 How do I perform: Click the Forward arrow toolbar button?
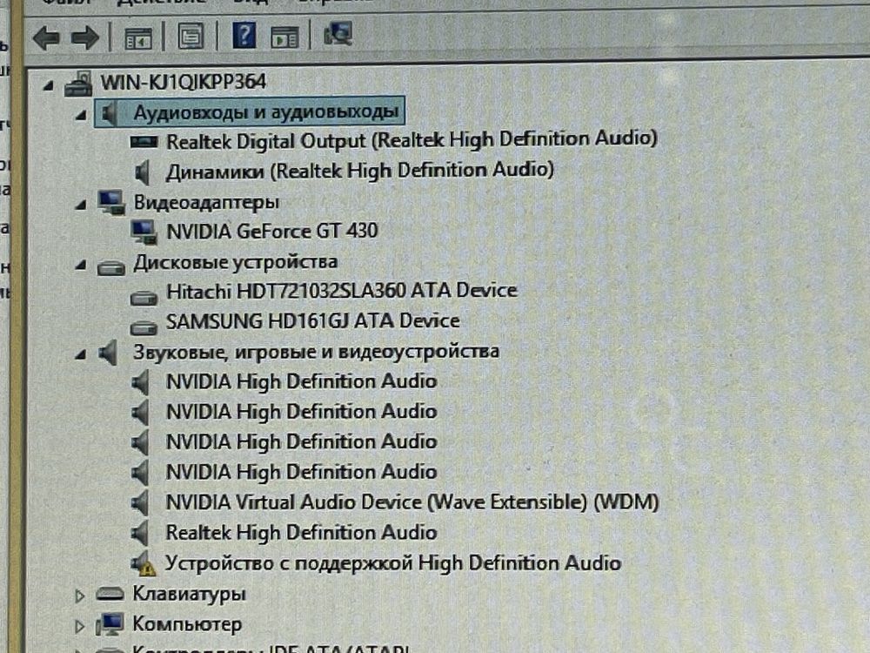coord(85,37)
